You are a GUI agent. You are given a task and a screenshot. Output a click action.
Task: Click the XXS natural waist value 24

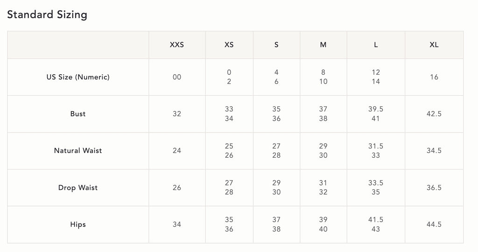[177, 151]
